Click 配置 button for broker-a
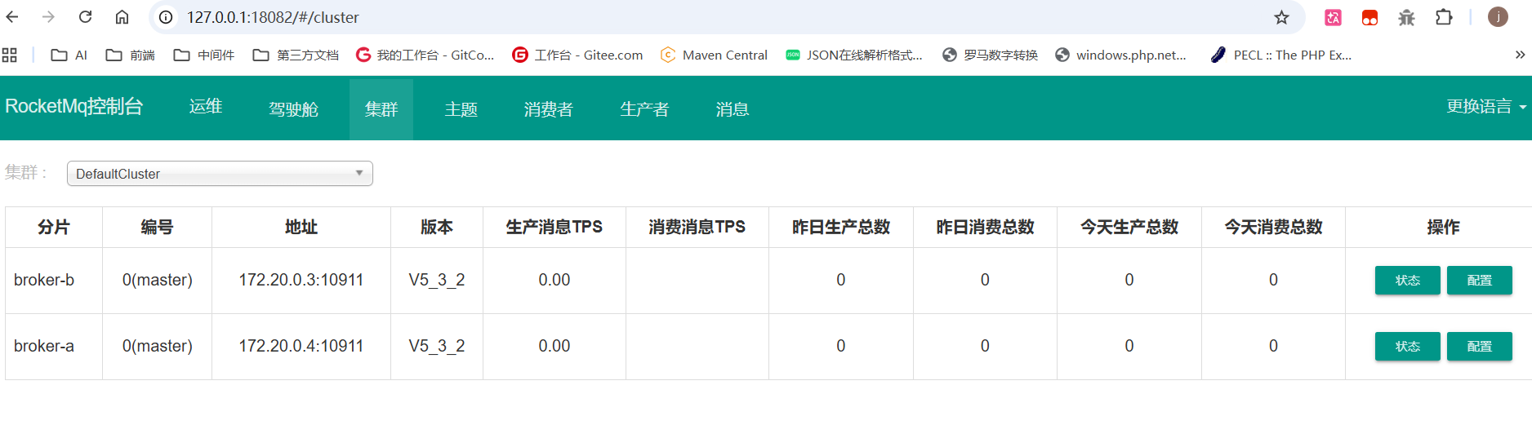This screenshot has width=1532, height=425. (1479, 347)
